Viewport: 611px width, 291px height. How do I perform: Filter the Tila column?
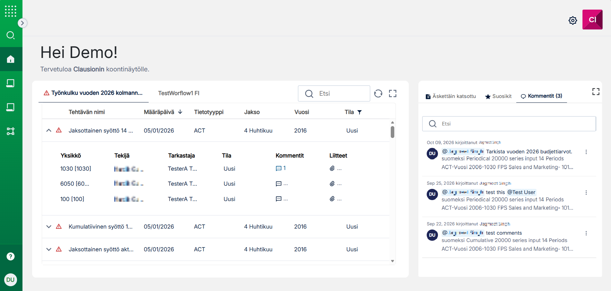[x=360, y=112]
